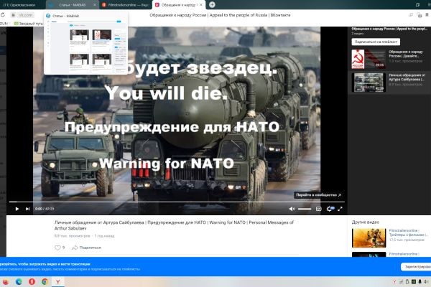This screenshot has height=287, width=431.
Task: Open Firefox from the taskbar
Action: click(5, 282)
